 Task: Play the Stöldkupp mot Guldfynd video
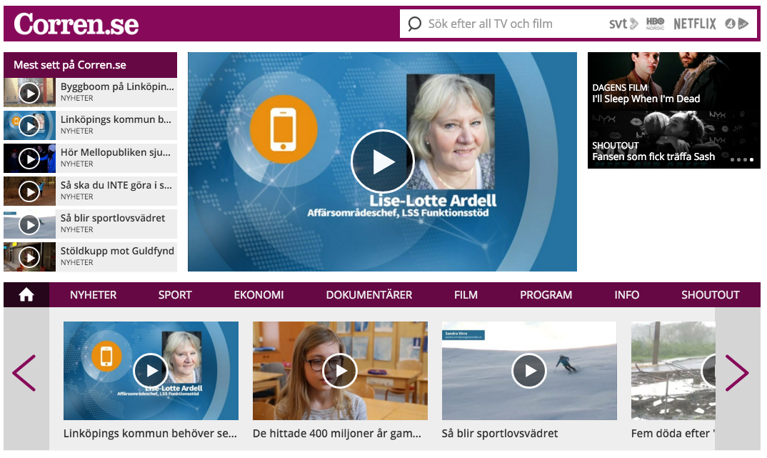[x=29, y=257]
